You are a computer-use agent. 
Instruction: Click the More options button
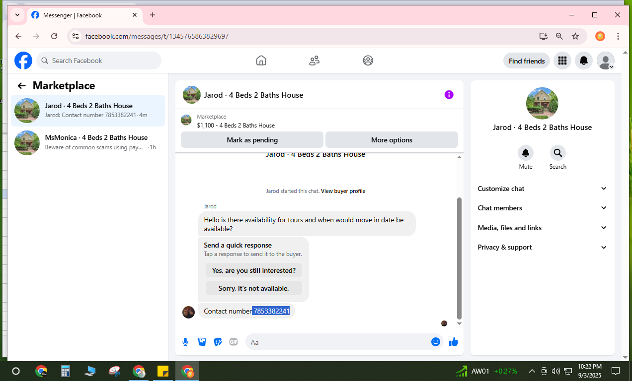coord(392,140)
